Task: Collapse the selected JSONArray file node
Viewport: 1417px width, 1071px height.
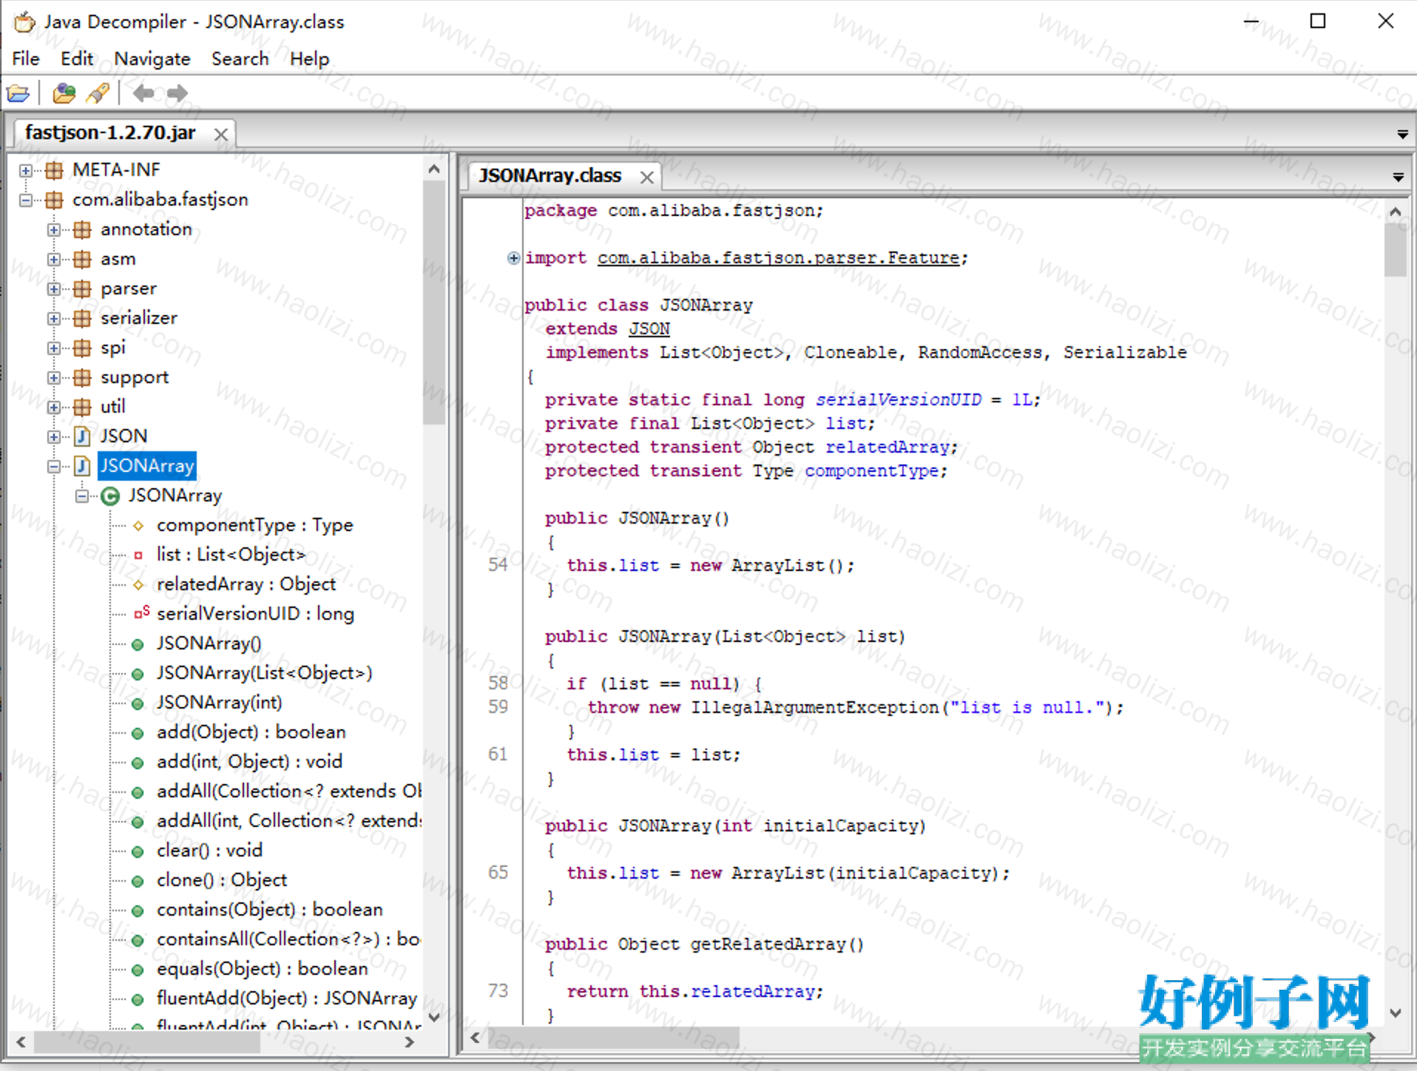Action: click(54, 466)
